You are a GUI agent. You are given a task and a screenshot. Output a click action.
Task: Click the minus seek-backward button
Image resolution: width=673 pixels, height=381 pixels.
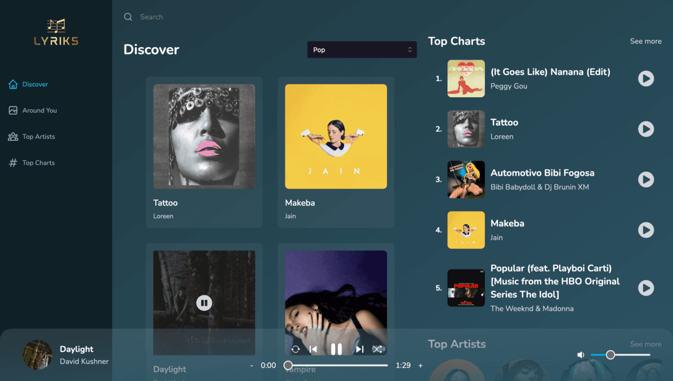pos(251,366)
